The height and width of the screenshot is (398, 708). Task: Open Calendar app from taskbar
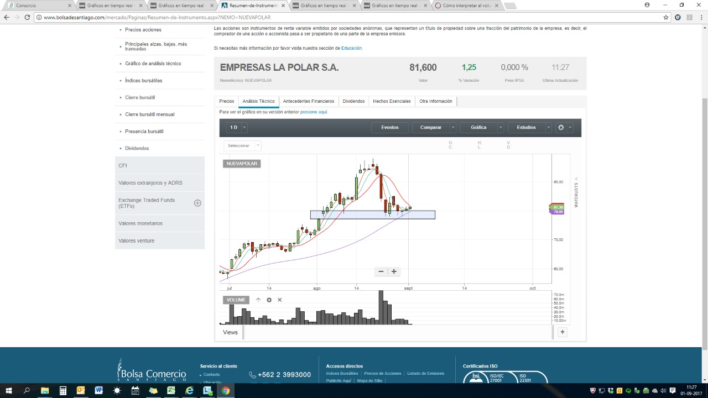click(x=136, y=390)
